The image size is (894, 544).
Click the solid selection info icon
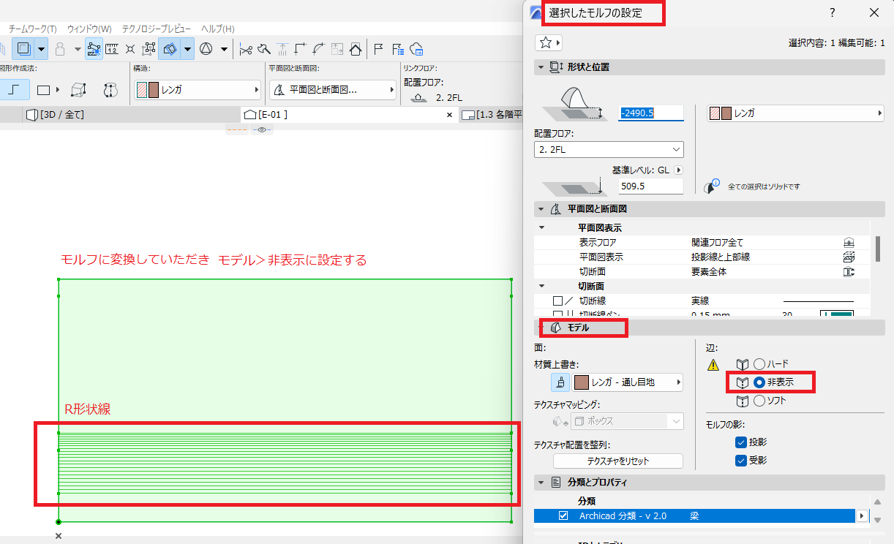(712, 186)
